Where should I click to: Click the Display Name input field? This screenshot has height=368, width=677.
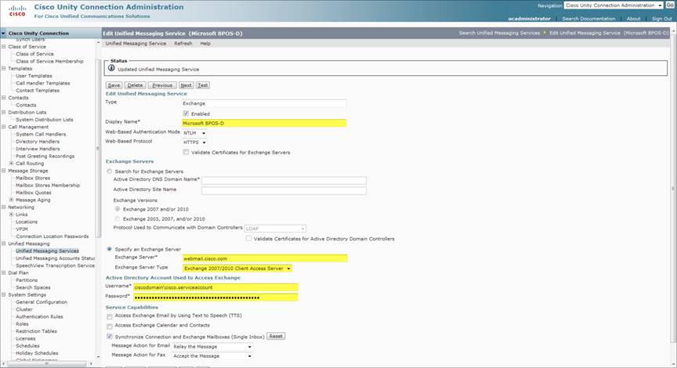pyautogui.click(x=264, y=124)
